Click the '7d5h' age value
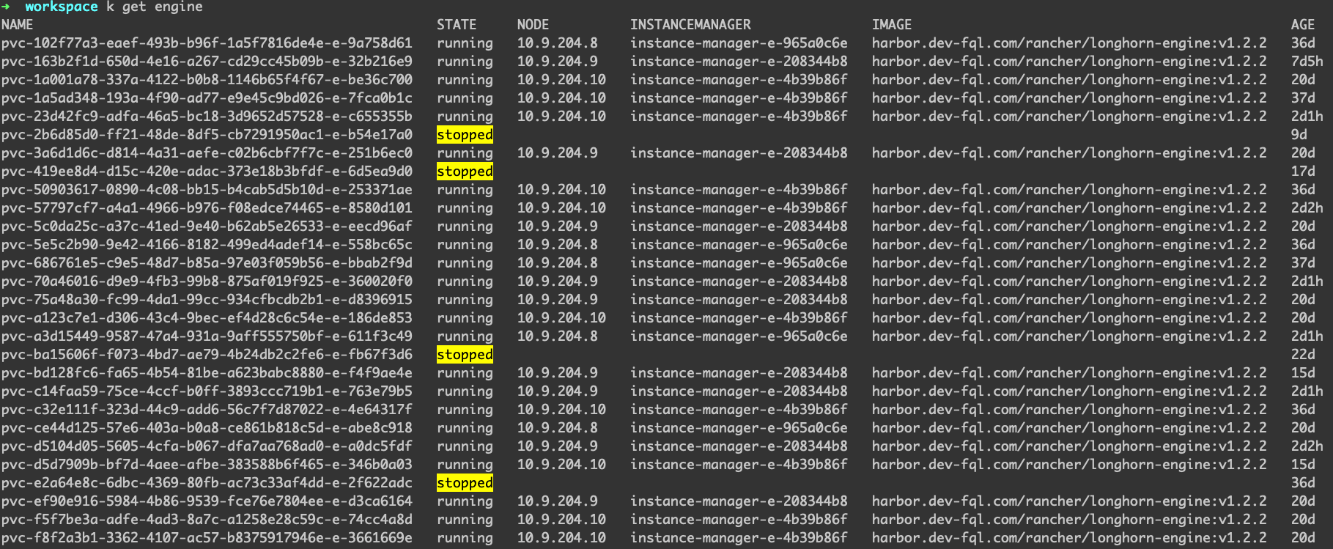This screenshot has width=1333, height=549. 1307,62
